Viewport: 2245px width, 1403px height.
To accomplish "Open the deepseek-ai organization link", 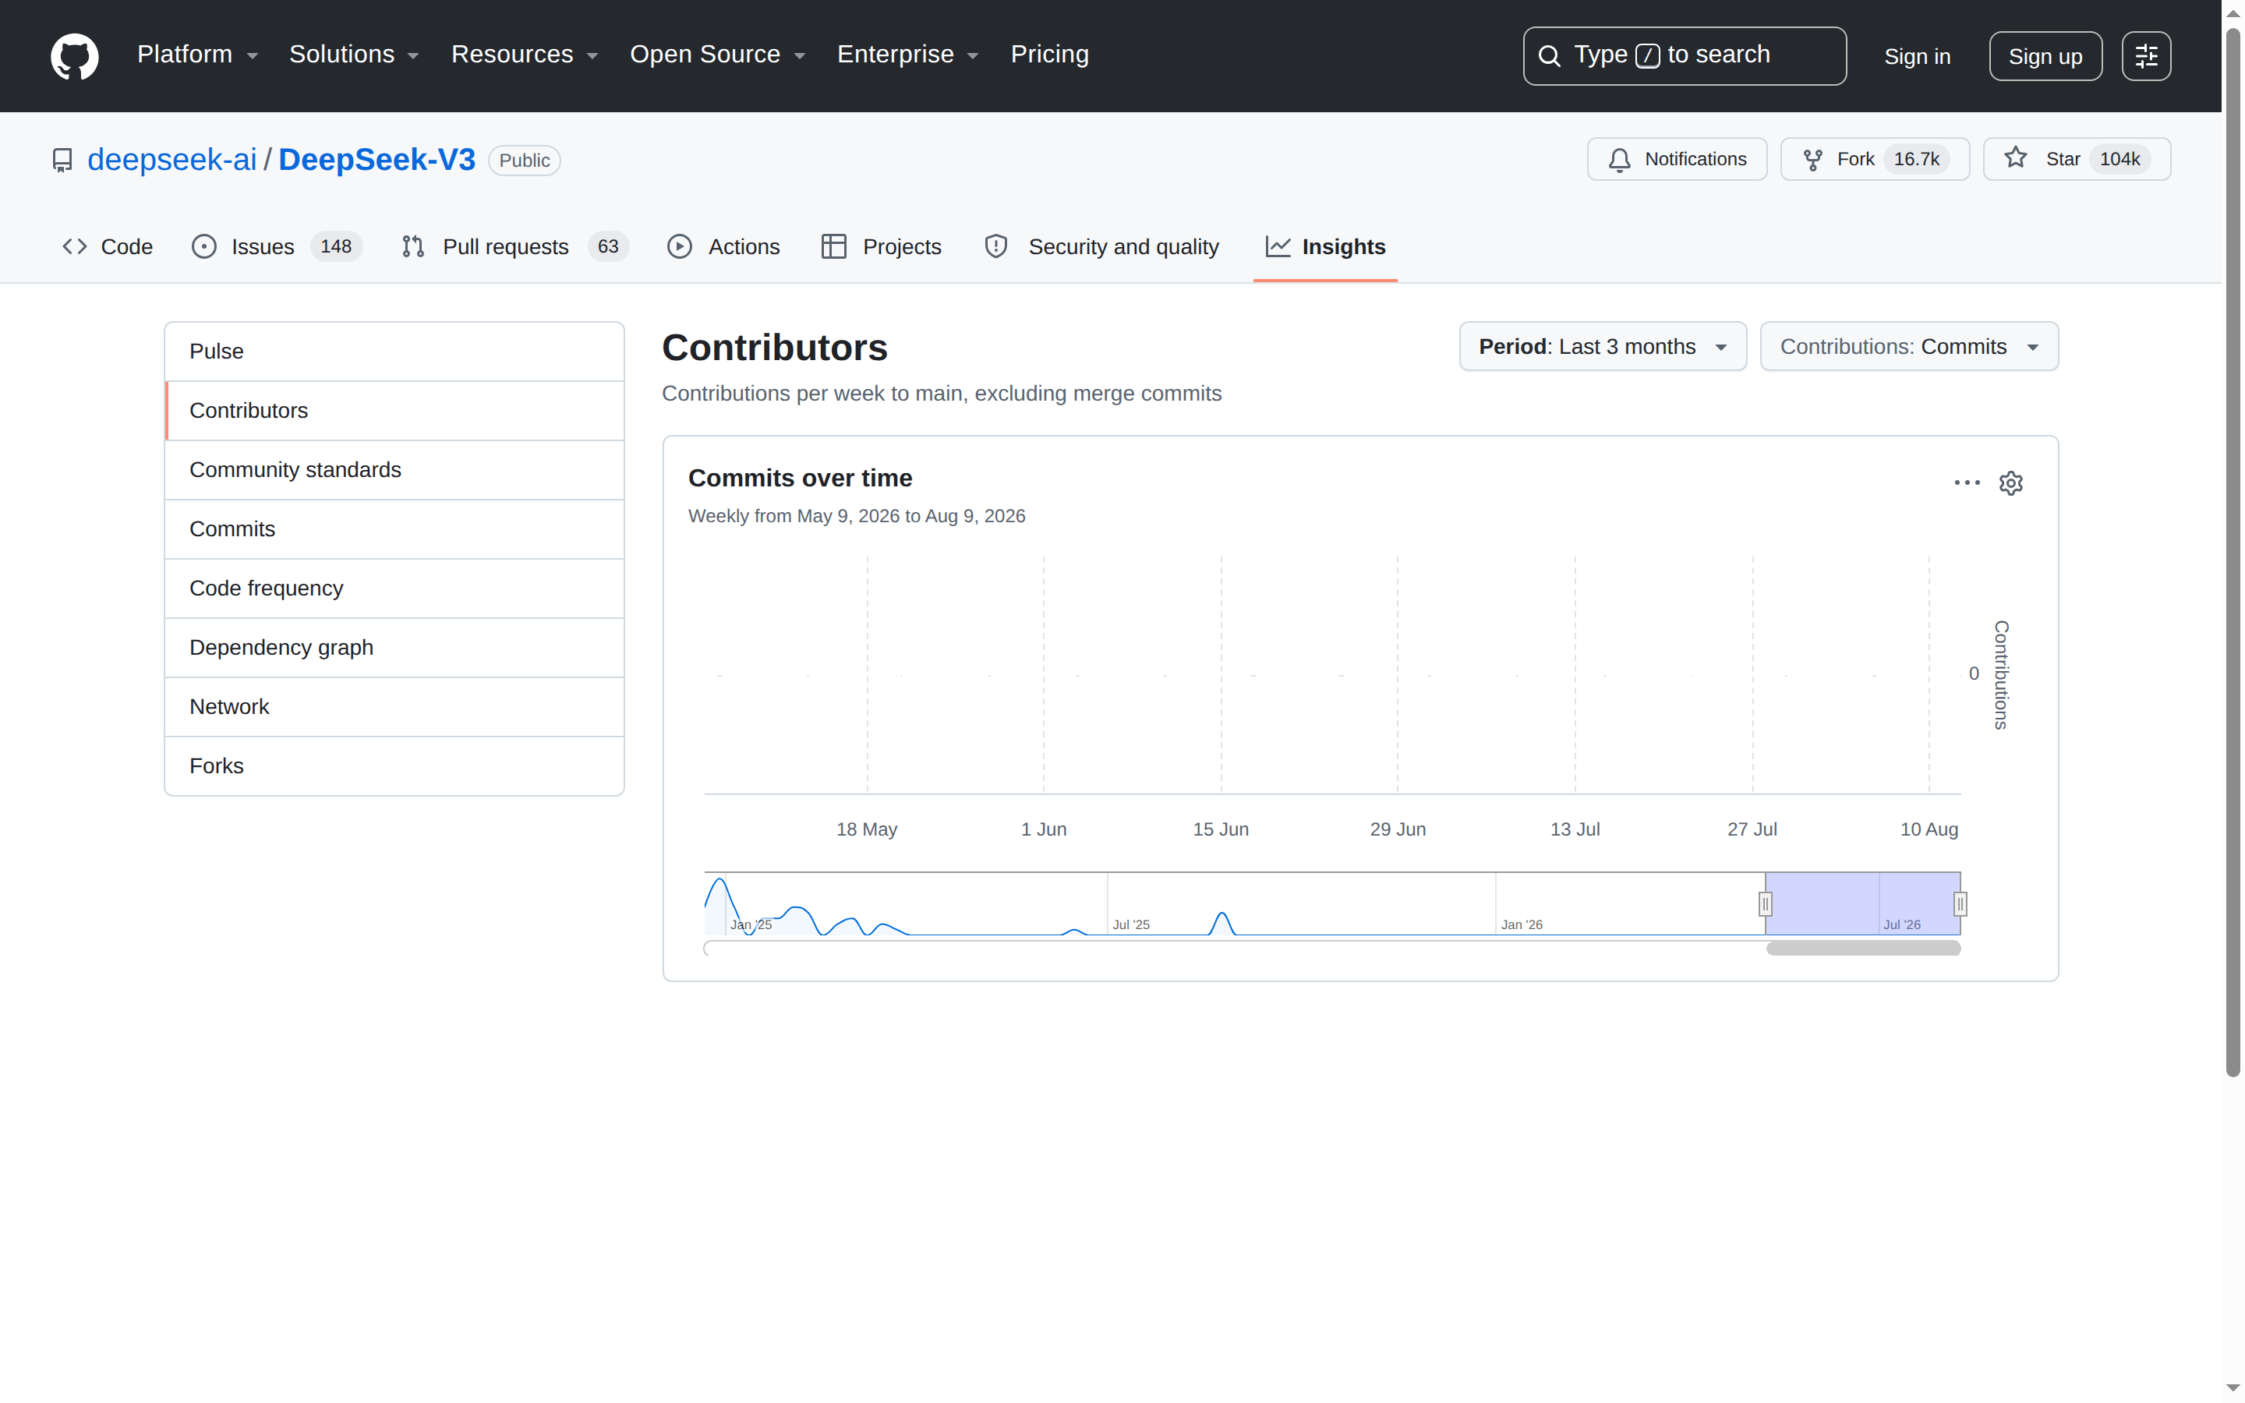I will (171, 160).
